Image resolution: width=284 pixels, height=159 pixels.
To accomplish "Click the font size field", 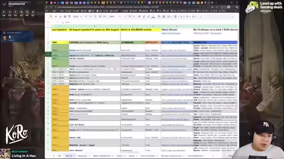I will point(130,16).
